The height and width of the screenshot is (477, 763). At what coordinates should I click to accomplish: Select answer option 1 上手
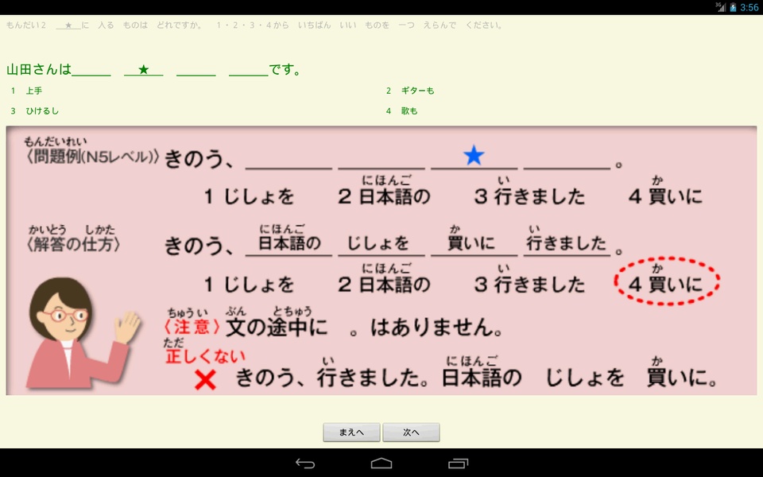[x=27, y=91]
